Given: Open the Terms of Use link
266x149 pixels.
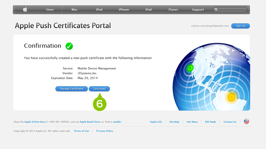Looking at the screenshot, I should coord(81,131).
